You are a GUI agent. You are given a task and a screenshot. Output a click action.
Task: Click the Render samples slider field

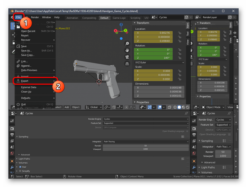[146, 146]
